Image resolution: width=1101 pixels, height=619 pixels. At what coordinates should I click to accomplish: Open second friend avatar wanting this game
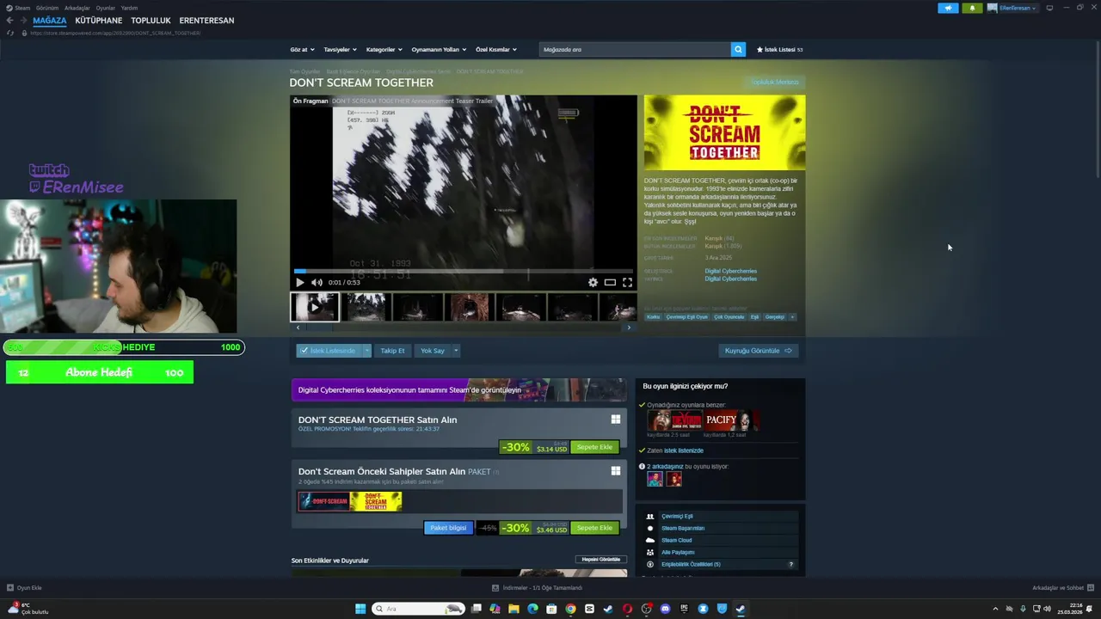(x=674, y=479)
